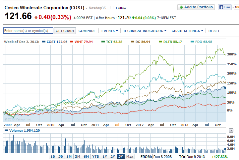Click the TGT 63.38 legend text
Screen dimensions: 239x160
click(114, 42)
